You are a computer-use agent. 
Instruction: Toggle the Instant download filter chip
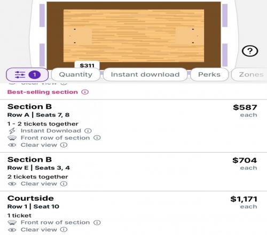(x=145, y=74)
